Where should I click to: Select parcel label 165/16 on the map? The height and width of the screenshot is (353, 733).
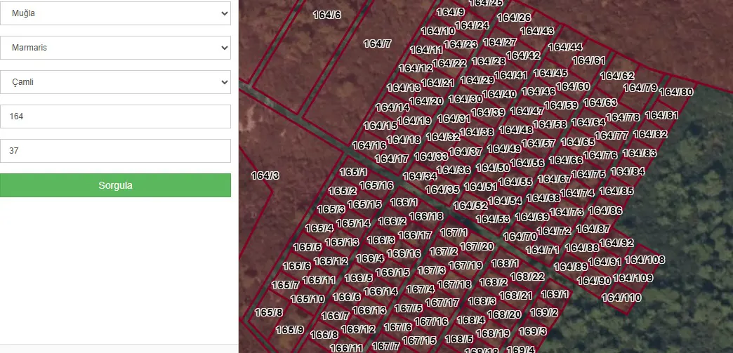[x=376, y=185]
